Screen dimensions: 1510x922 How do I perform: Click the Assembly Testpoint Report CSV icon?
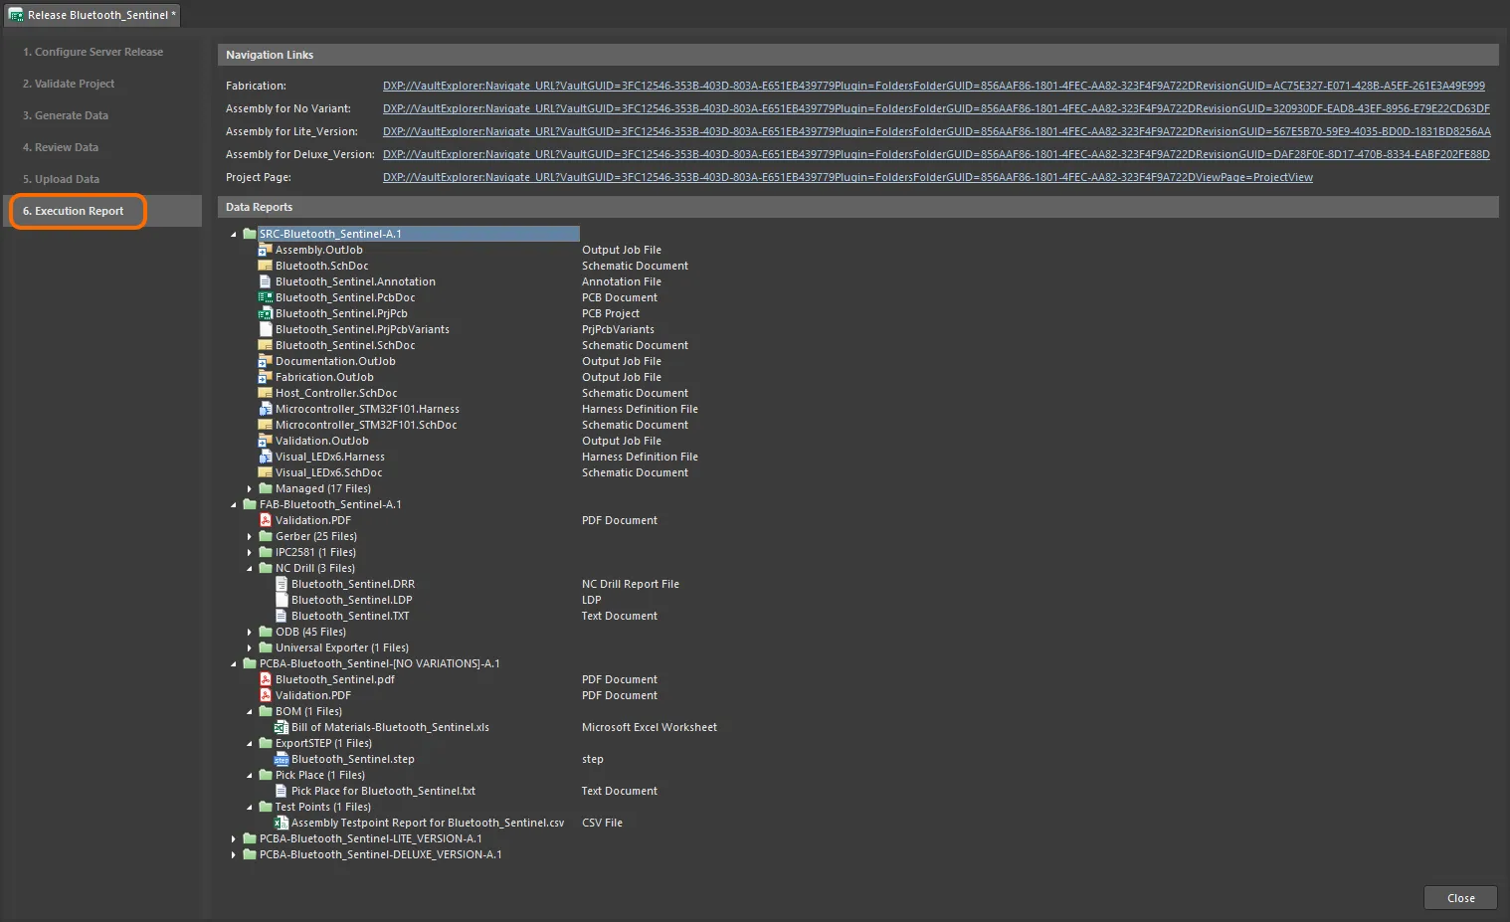[281, 823]
